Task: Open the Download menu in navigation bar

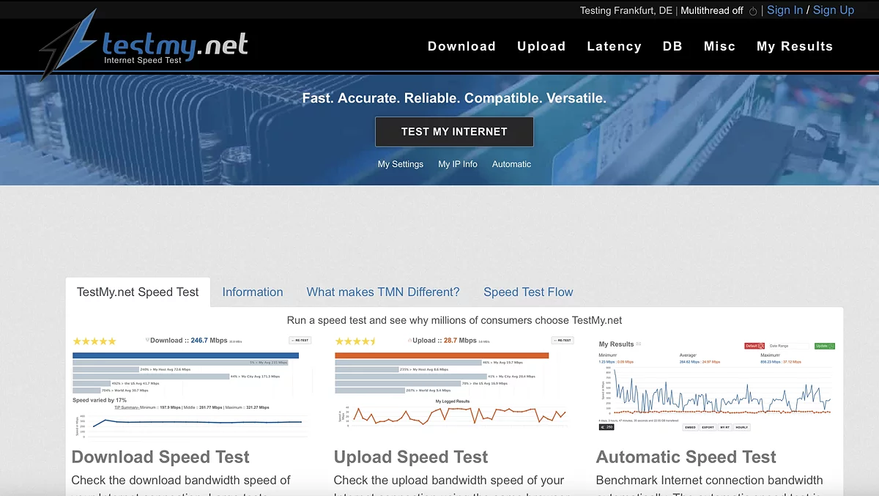Action: point(461,46)
